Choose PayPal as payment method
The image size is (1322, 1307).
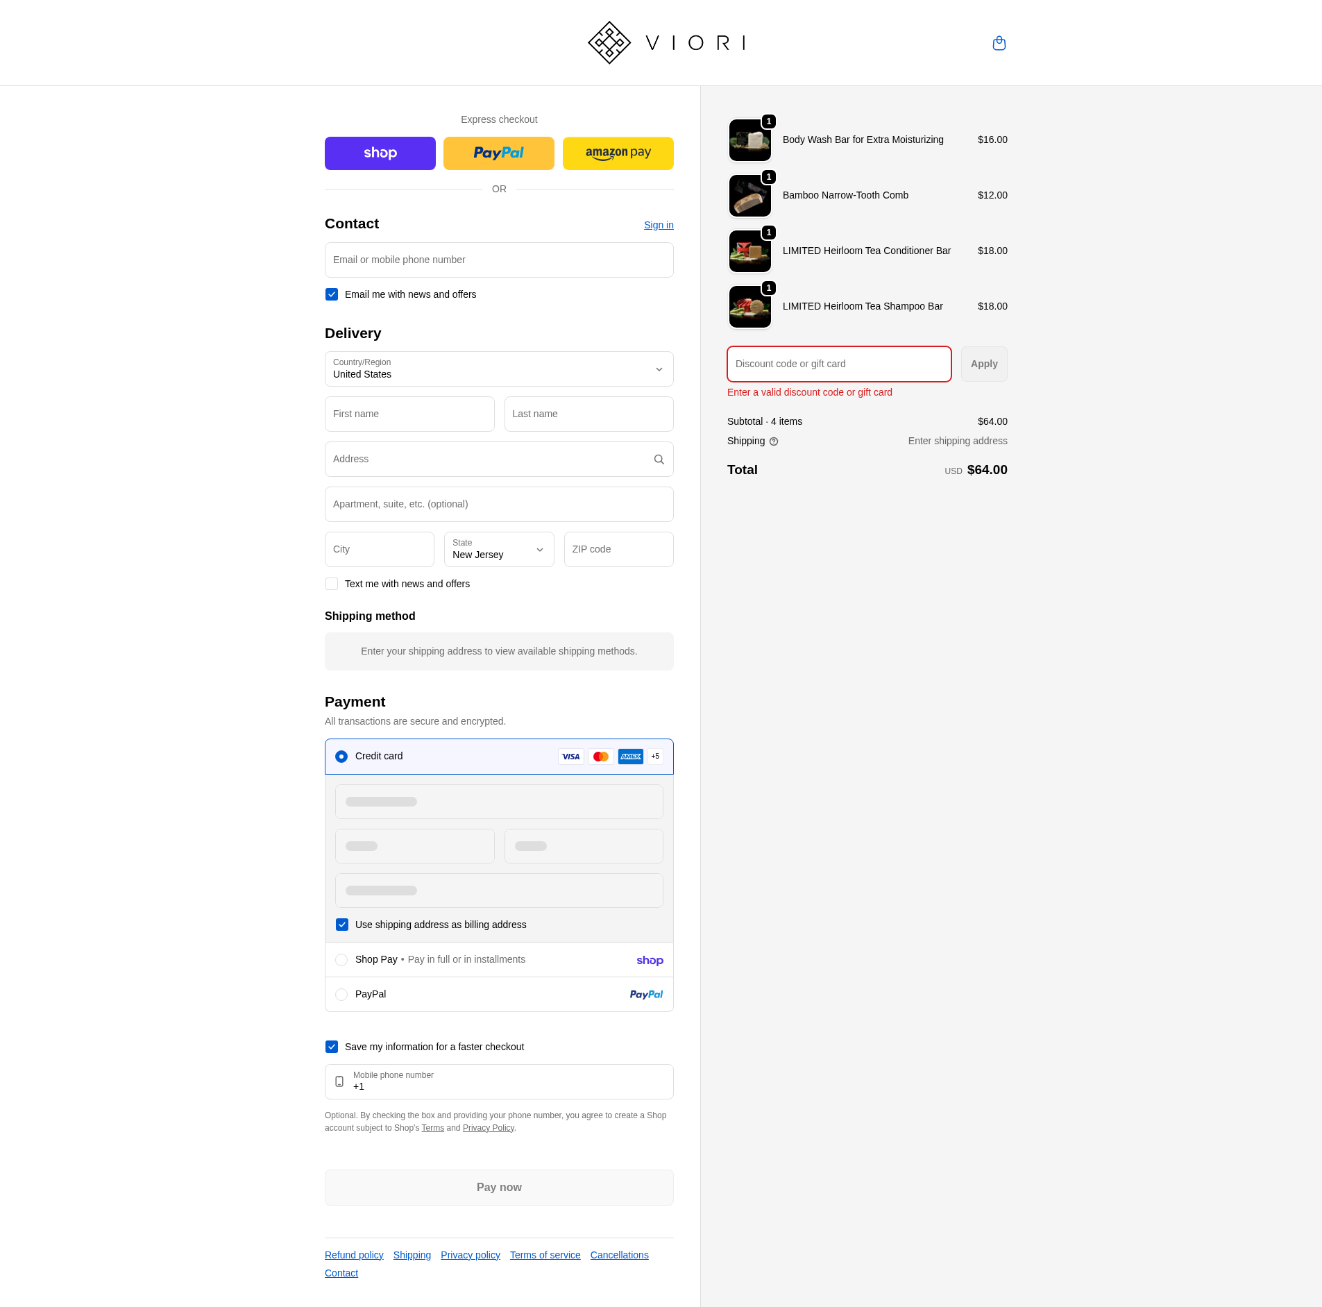pyautogui.click(x=341, y=995)
